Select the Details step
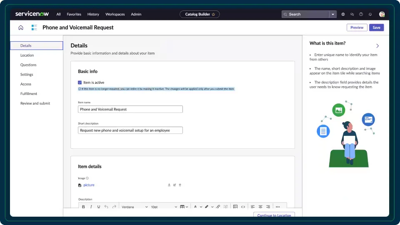This screenshot has height=225, width=400. (37, 46)
